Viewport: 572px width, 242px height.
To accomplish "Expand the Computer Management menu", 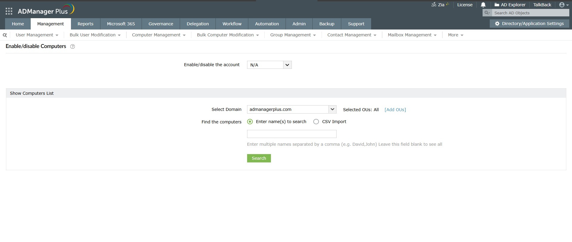I will [x=159, y=35].
